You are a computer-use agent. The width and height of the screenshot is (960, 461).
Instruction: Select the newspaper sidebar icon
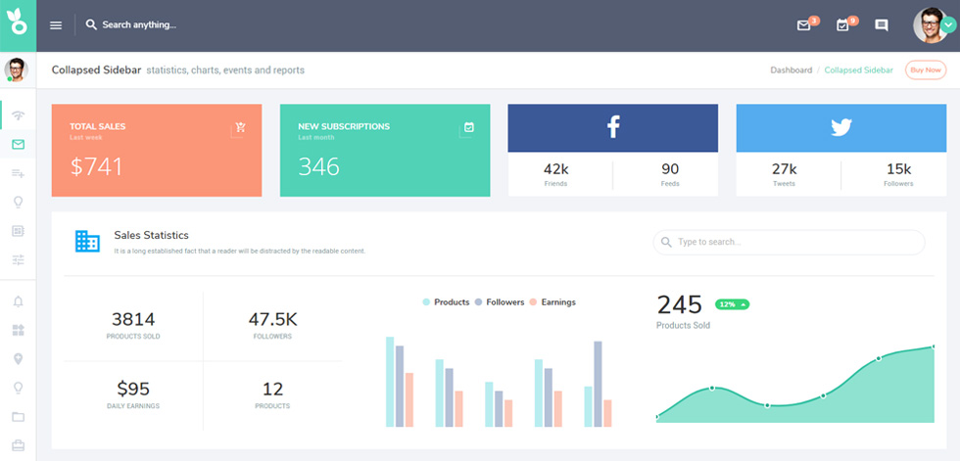19,231
